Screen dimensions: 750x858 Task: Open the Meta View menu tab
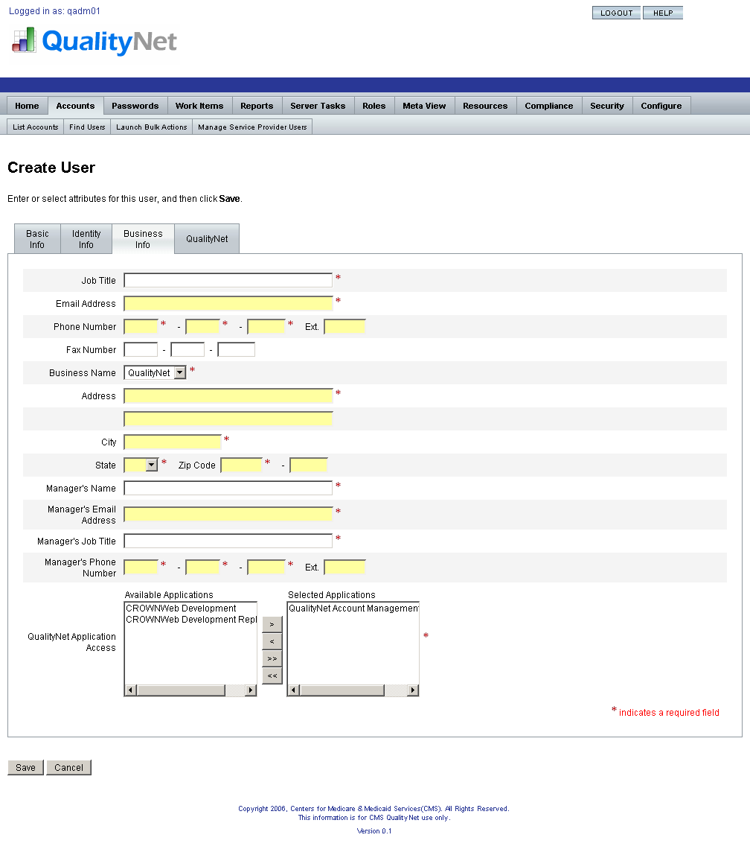pyautogui.click(x=425, y=106)
